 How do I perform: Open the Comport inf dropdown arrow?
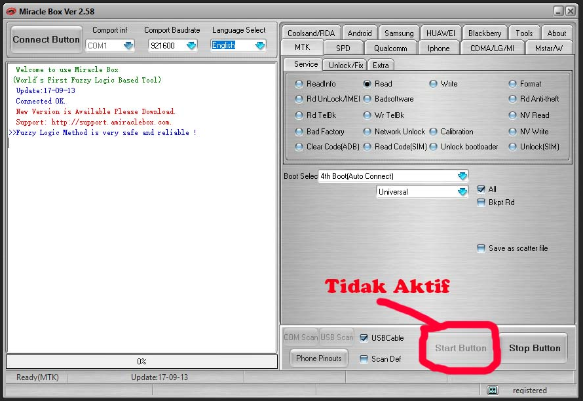point(128,45)
